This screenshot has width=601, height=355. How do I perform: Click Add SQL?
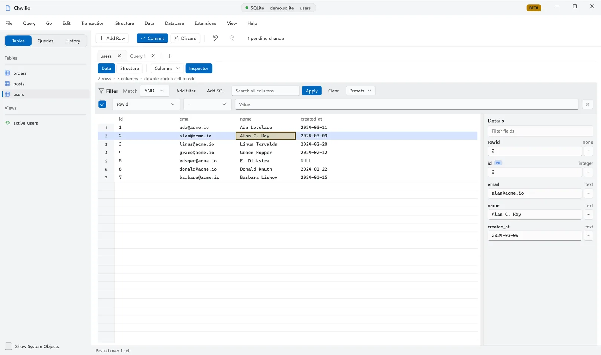(x=216, y=91)
